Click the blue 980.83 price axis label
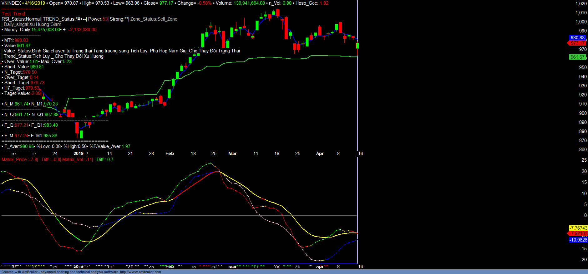 577,38
